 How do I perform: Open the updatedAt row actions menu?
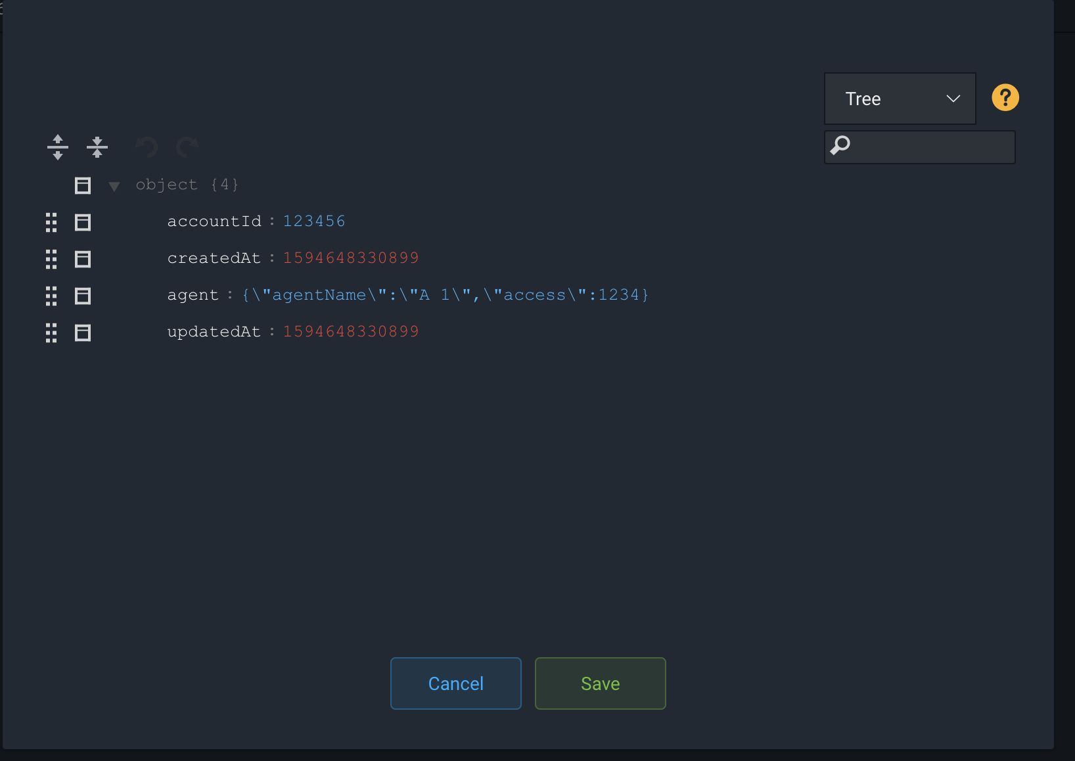click(83, 333)
